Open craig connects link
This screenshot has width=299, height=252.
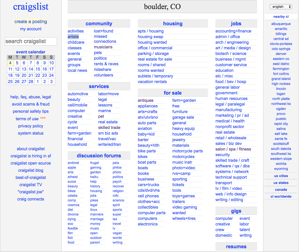(x=31, y=199)
